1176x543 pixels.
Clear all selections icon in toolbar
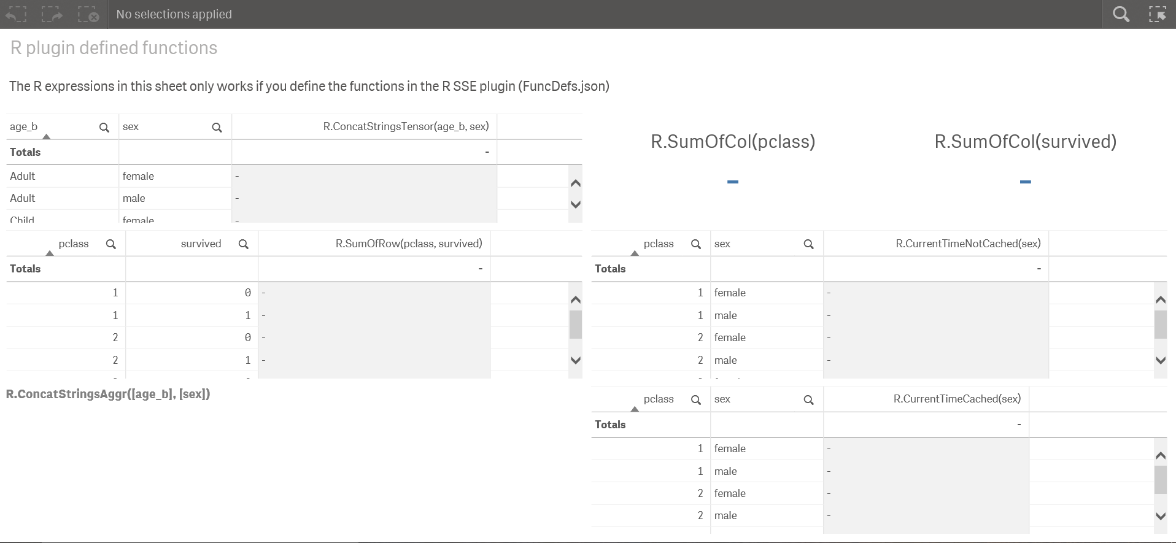click(88, 14)
